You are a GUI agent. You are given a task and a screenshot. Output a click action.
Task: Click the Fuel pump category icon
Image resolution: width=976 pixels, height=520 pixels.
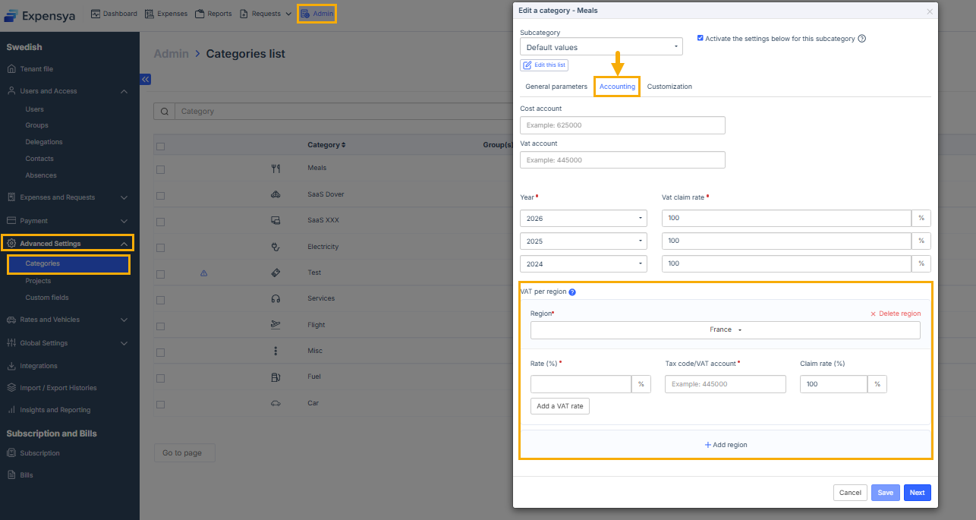pos(275,377)
